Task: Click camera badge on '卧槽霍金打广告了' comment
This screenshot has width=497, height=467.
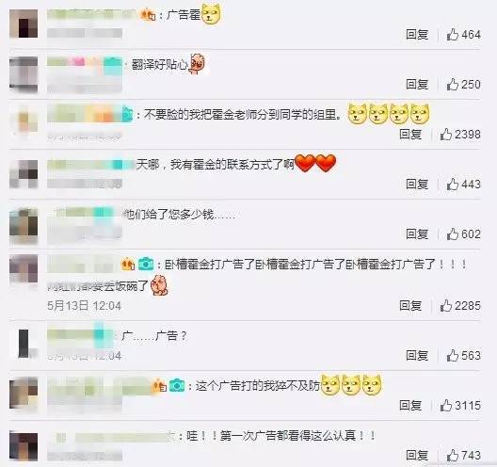Action: pos(146,264)
